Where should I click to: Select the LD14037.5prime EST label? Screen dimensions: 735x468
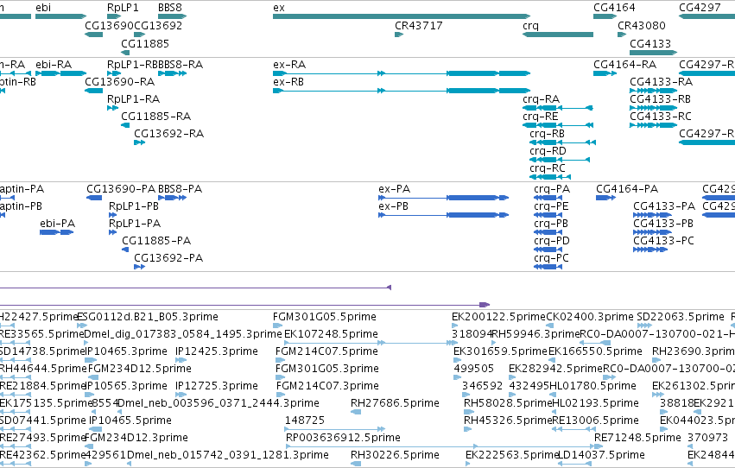(x=601, y=455)
